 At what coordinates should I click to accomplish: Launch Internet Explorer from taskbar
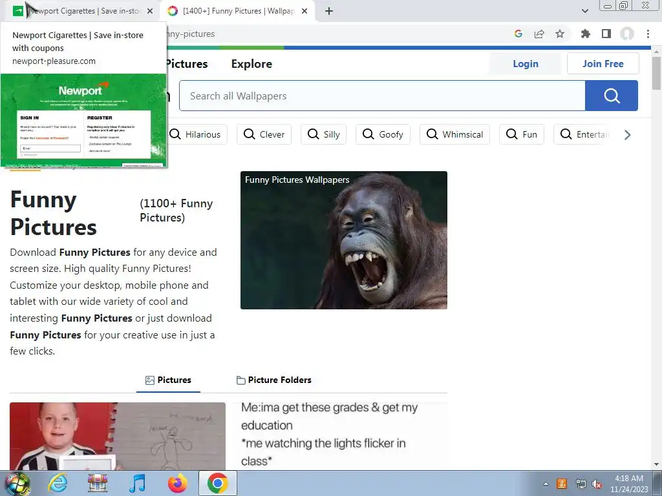(x=58, y=483)
